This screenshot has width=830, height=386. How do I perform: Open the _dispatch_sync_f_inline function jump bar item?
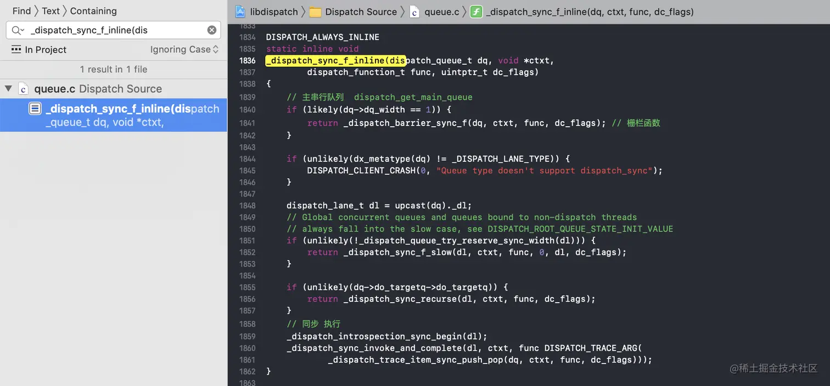point(590,12)
